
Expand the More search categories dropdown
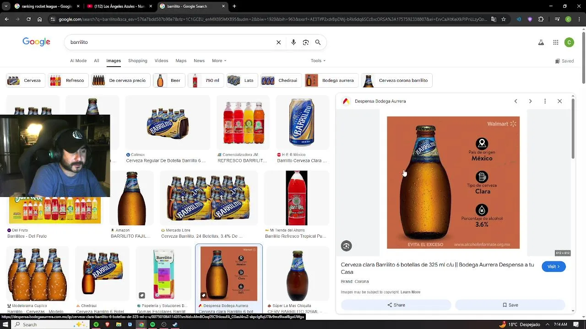point(219,61)
